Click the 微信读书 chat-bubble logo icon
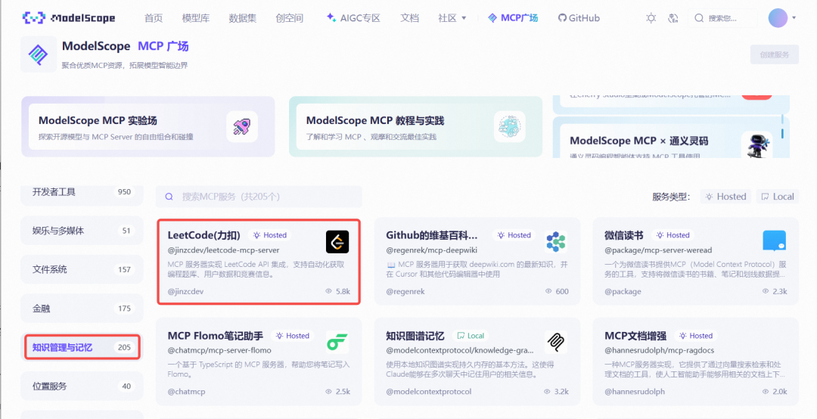 point(775,242)
